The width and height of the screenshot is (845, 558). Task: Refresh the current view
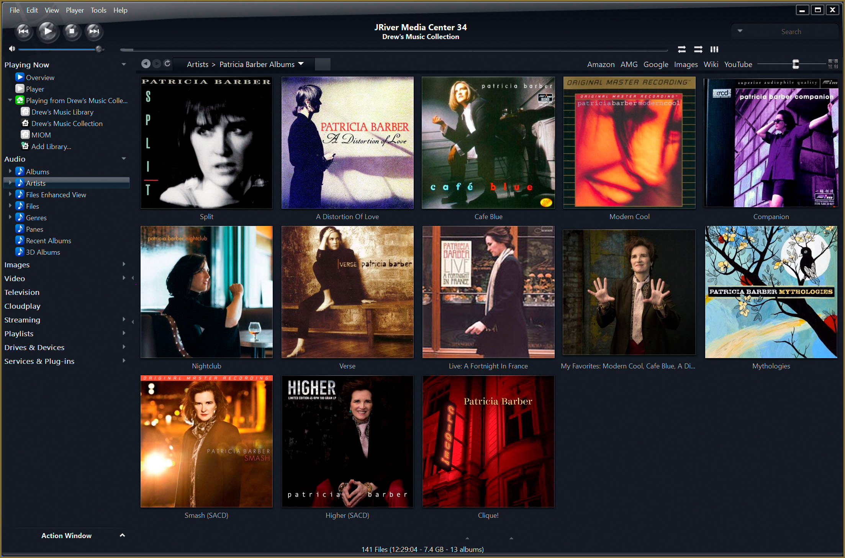[x=167, y=64]
